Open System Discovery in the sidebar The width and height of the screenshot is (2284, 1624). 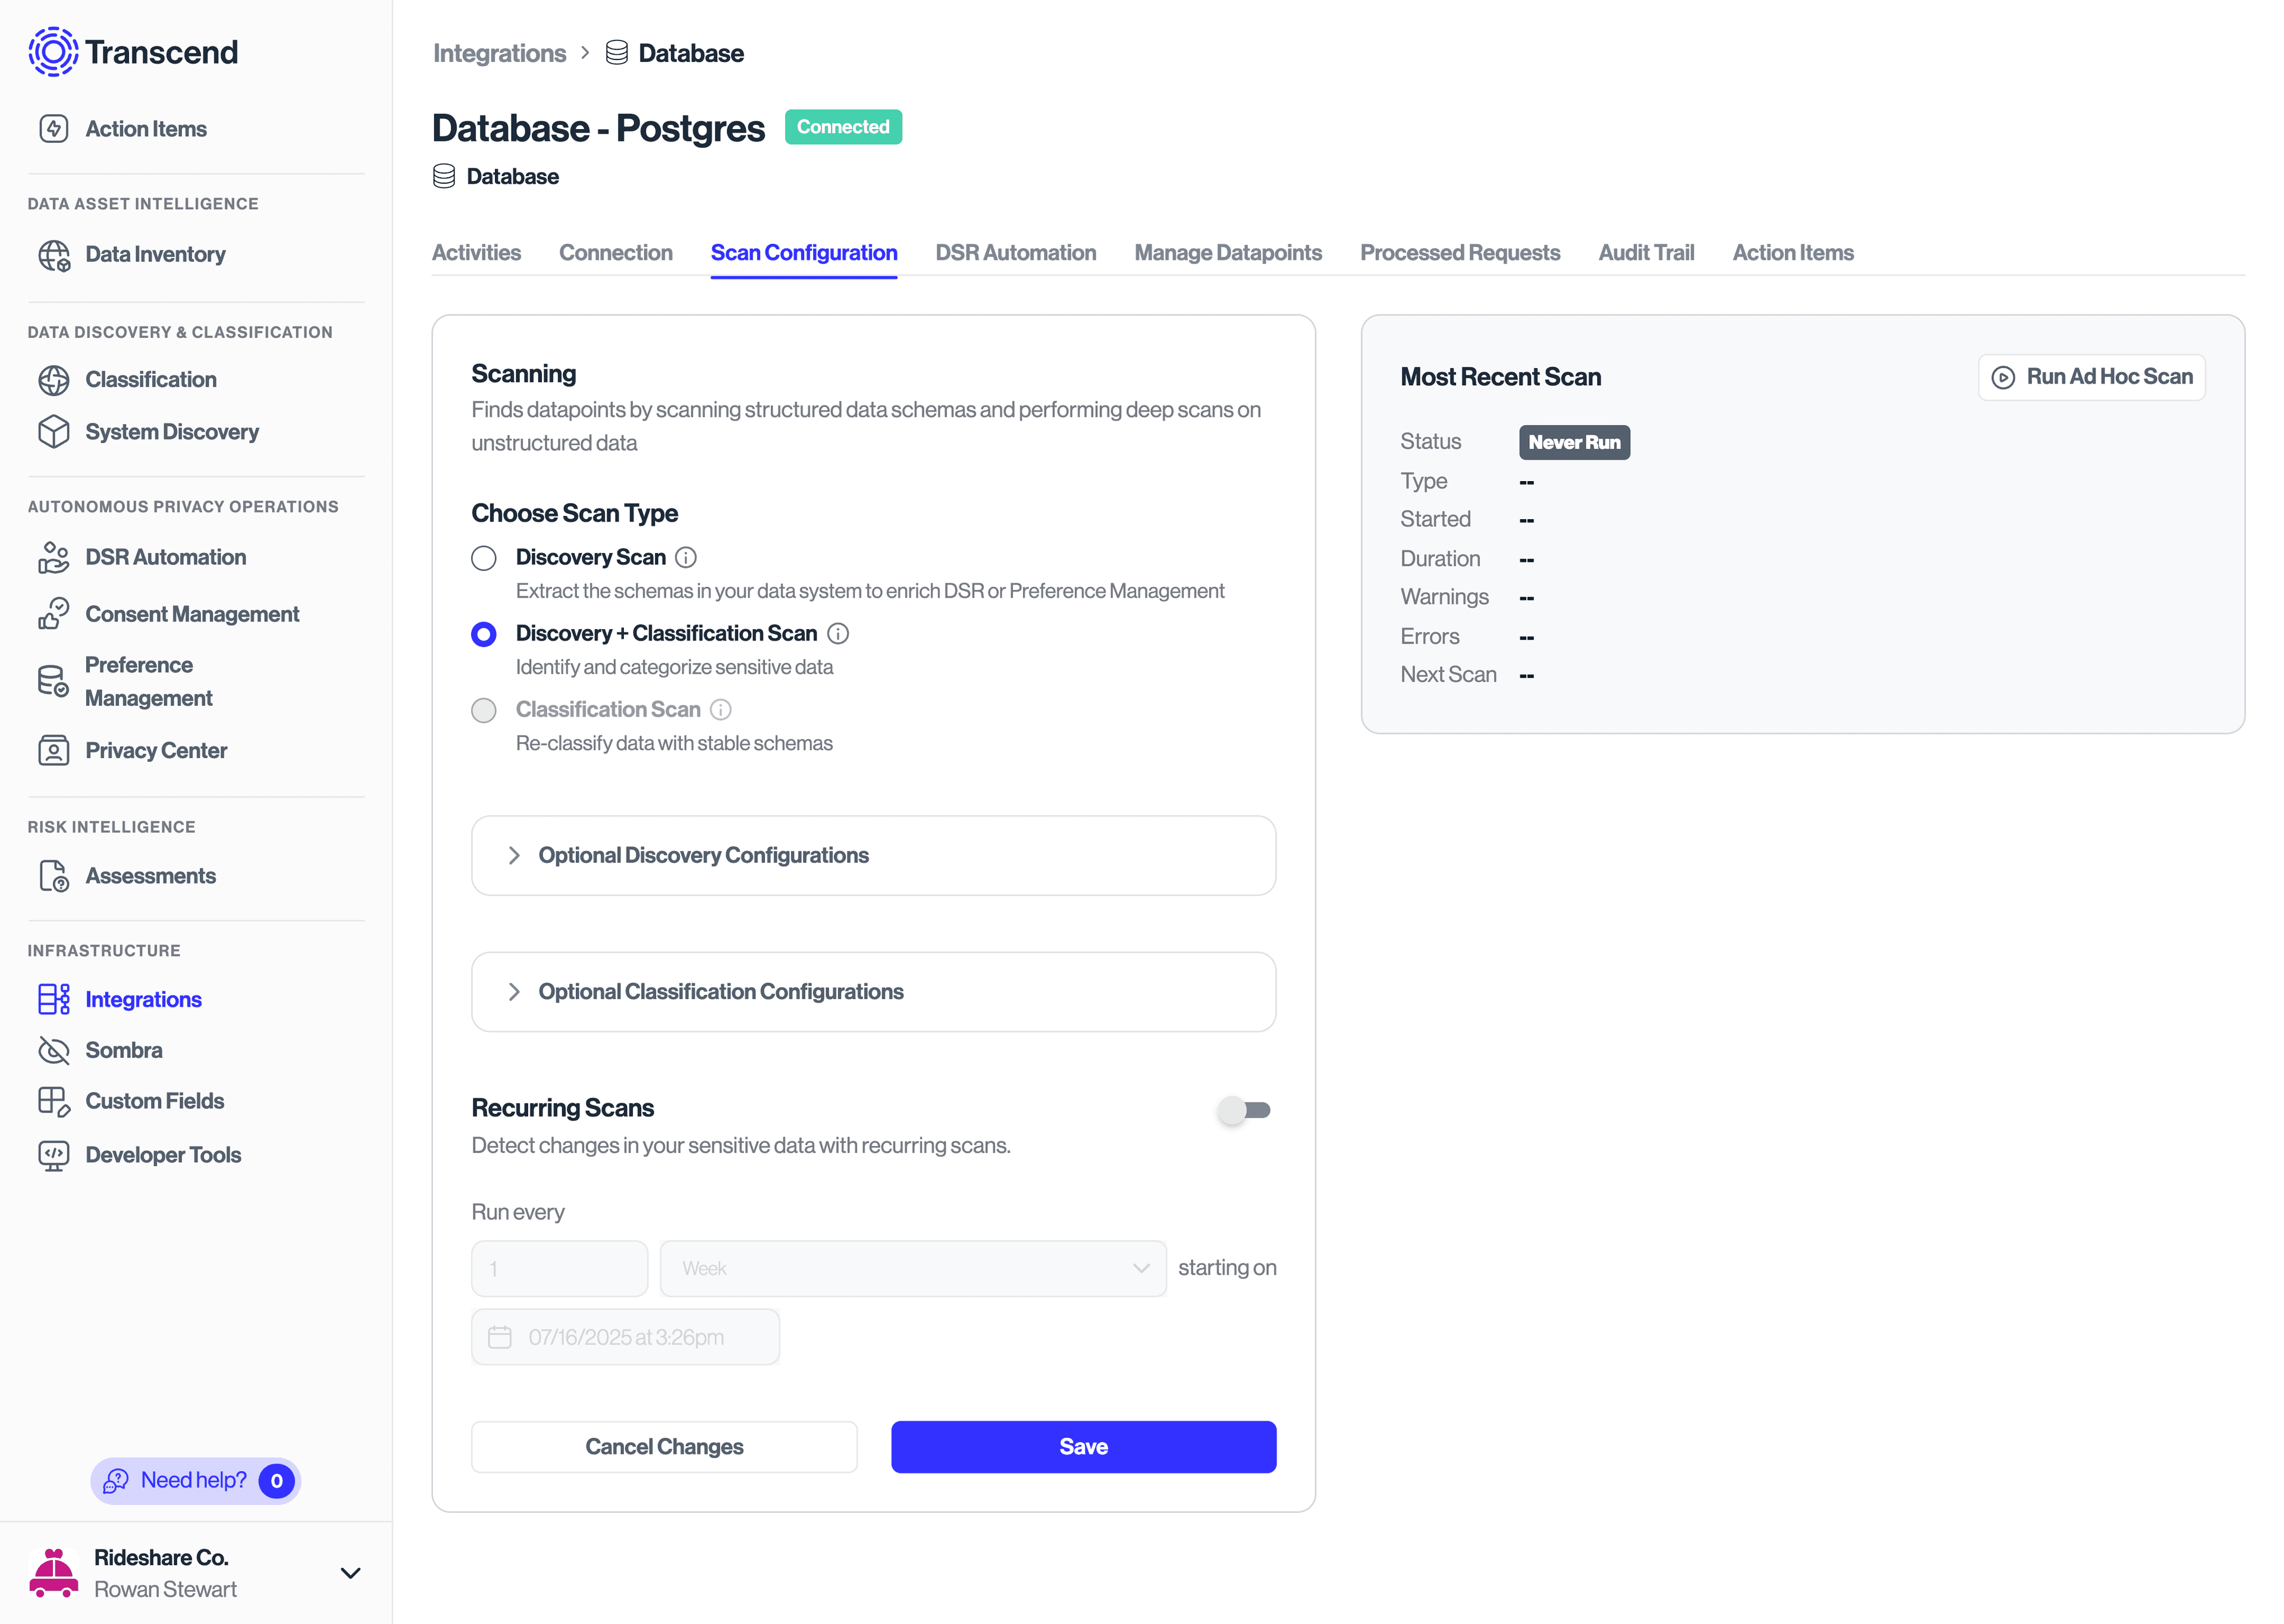pyautogui.click(x=171, y=431)
